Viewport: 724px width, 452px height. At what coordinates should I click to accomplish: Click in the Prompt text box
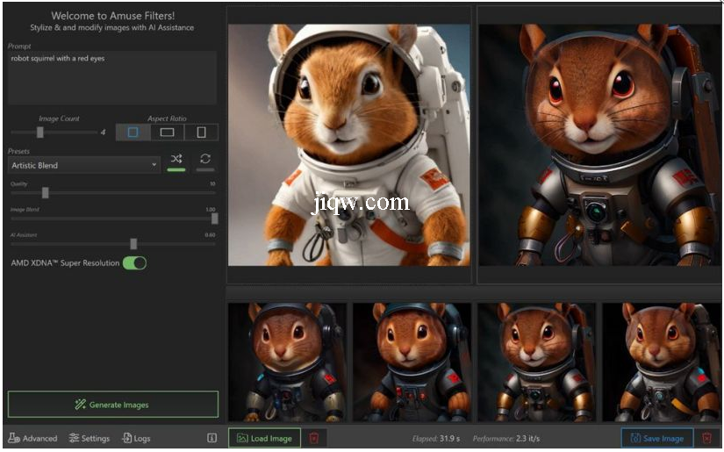coord(111,77)
